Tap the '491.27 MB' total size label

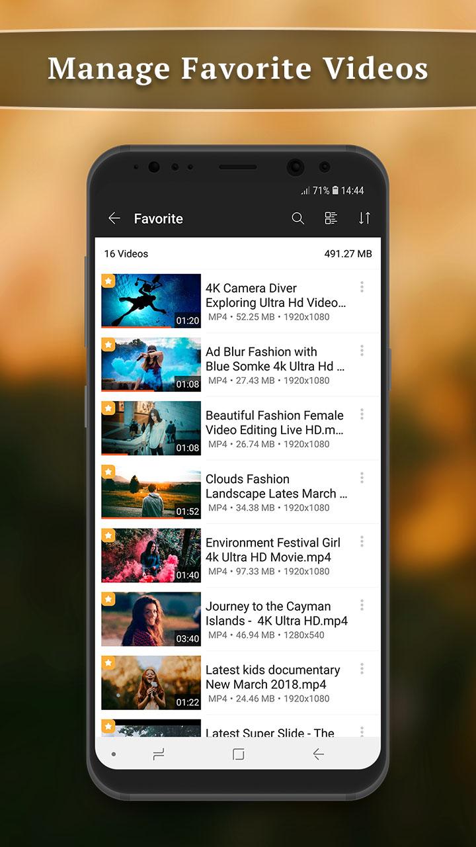pos(348,253)
